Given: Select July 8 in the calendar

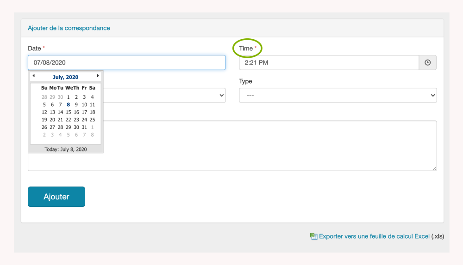Looking at the screenshot, I should pos(68,104).
